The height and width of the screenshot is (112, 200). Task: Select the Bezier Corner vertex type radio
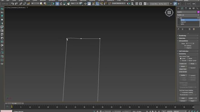[187, 61]
